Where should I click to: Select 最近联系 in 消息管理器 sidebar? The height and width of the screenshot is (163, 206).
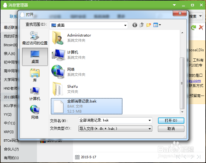pyautogui.click(x=11, y=27)
